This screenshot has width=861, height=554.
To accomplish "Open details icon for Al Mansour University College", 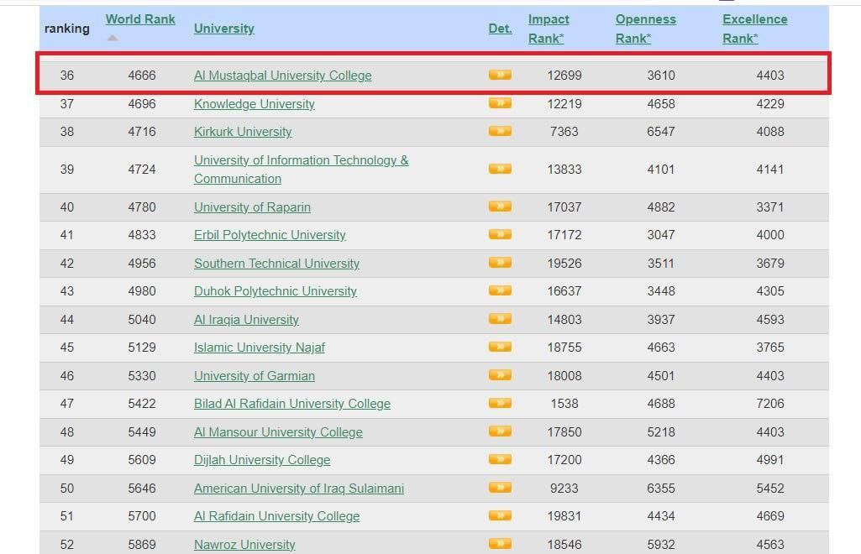I will coord(500,431).
